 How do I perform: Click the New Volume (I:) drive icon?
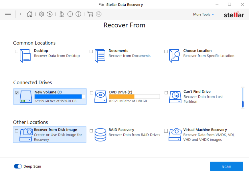tap(26, 96)
